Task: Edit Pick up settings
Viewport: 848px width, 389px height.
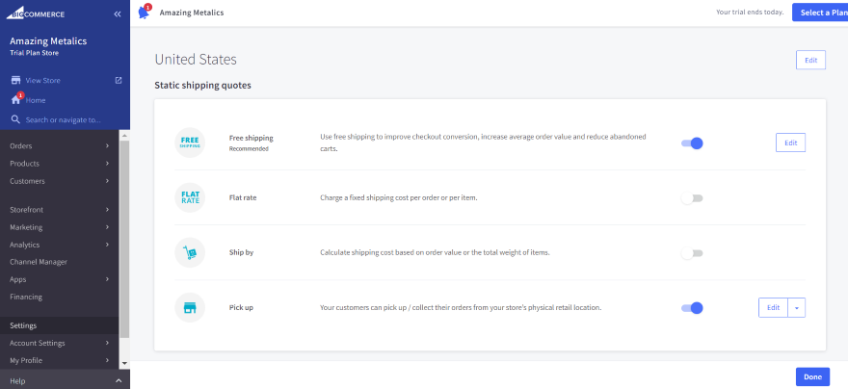Action: pos(774,307)
